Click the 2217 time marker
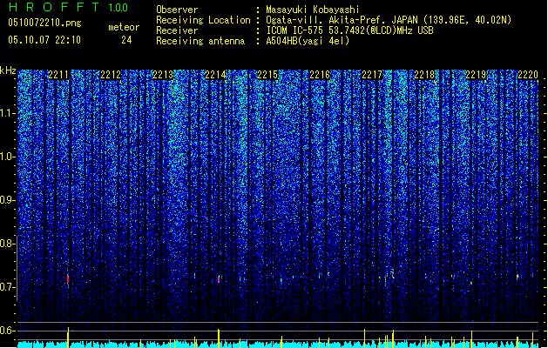This screenshot has width=548, height=348. pos(372,75)
